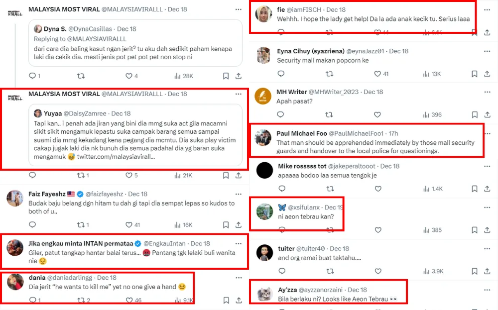Open the @MALAYSIAVIRALLL mention link
This screenshot has width=498, height=310.
[x=96, y=39]
